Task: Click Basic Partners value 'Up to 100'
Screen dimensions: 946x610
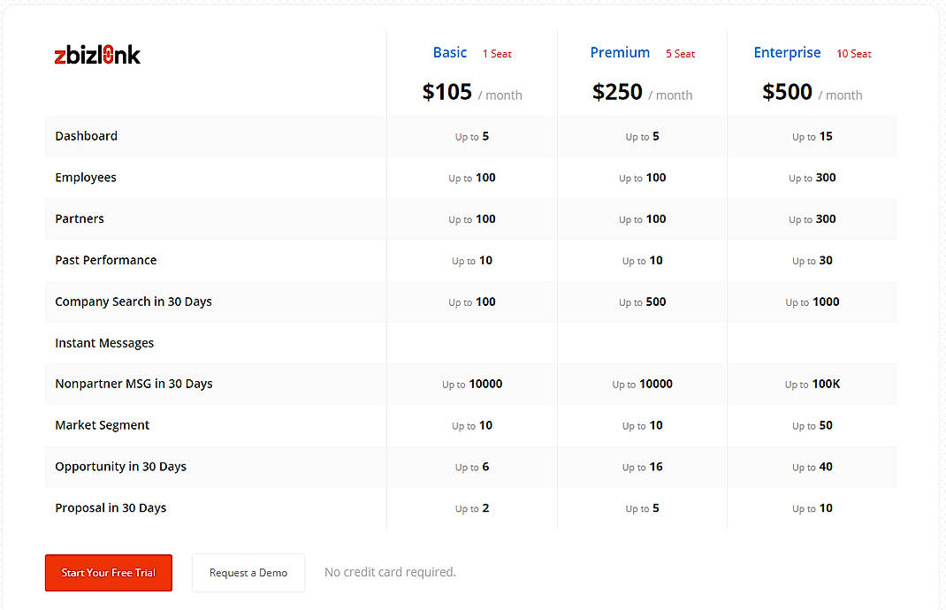Action: (x=472, y=219)
